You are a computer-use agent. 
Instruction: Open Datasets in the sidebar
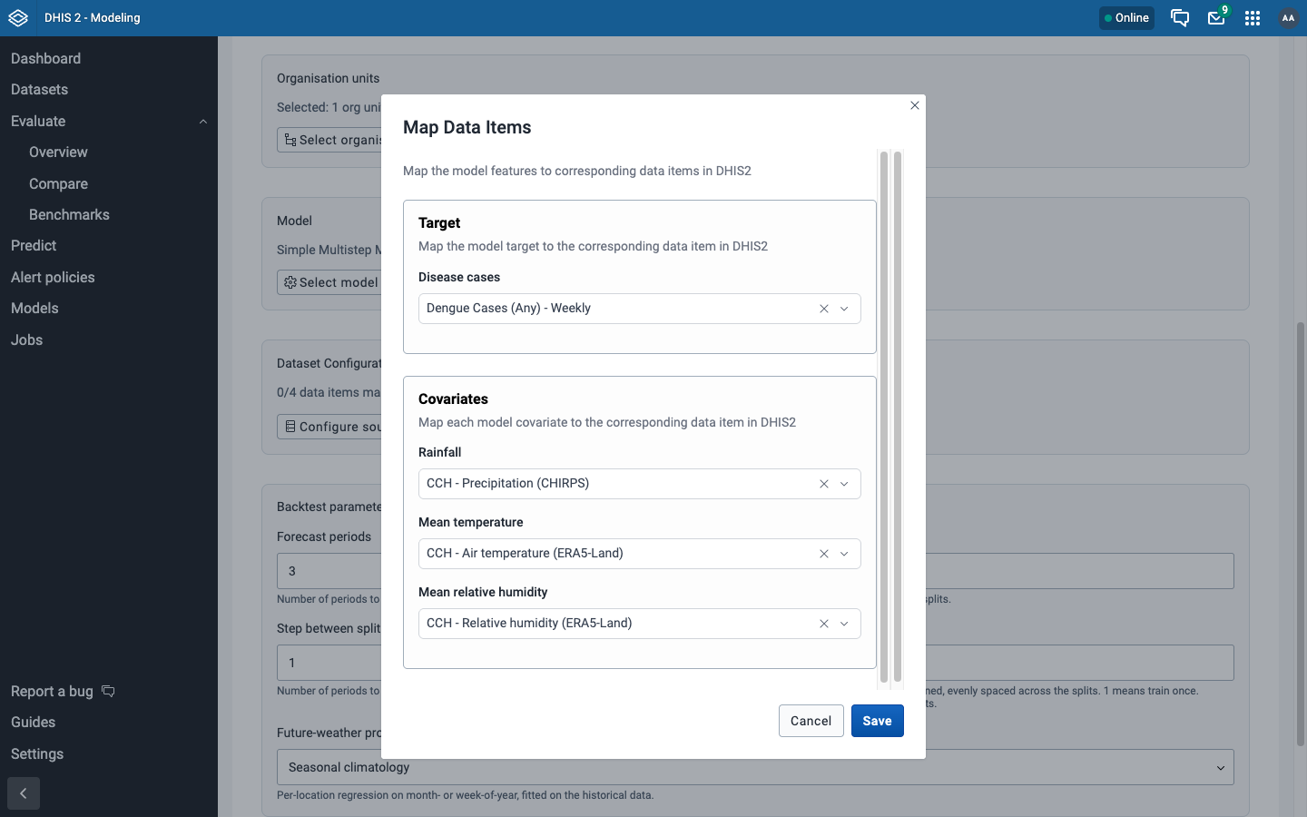(x=39, y=90)
